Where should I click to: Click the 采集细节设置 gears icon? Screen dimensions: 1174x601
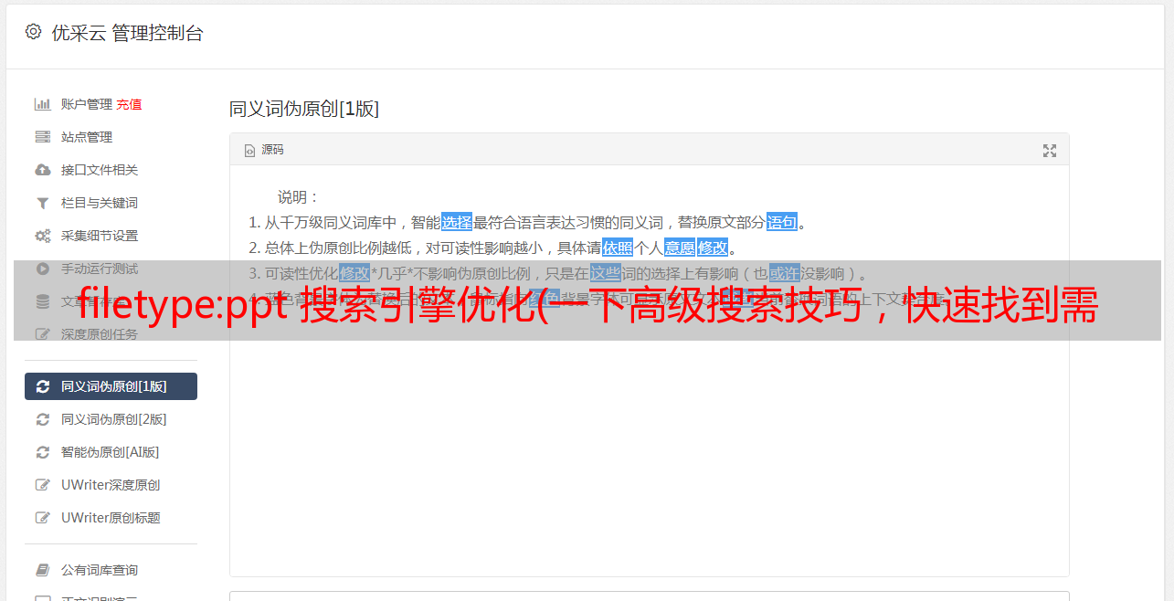coord(42,236)
